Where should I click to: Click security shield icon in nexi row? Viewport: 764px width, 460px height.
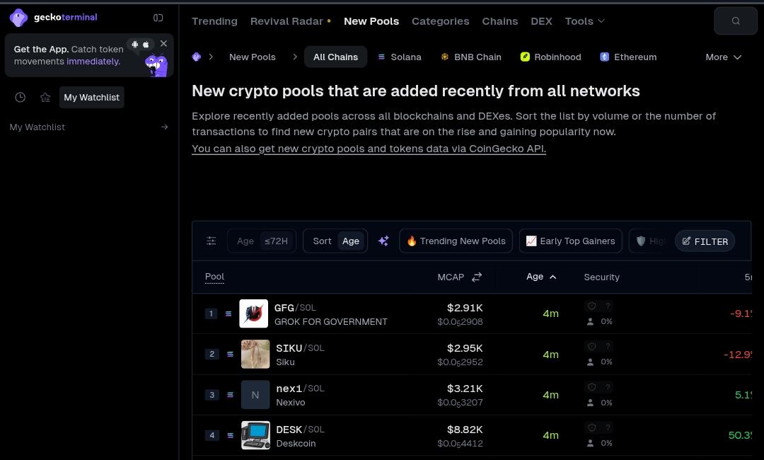(591, 387)
